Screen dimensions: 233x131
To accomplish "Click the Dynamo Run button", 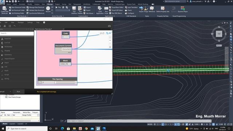I will coord(19,91).
